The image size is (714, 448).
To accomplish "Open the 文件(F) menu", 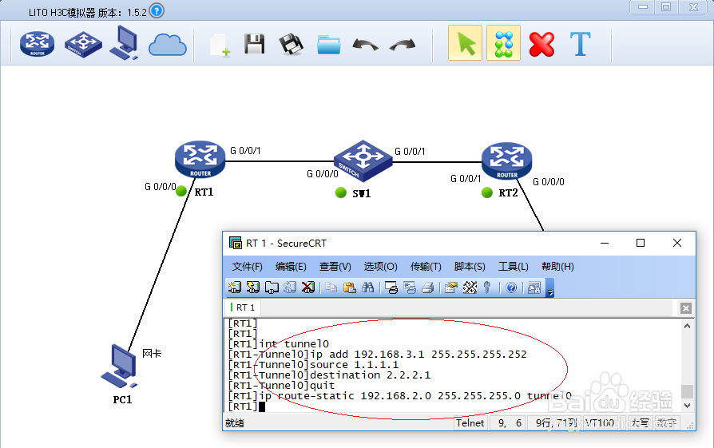I will pyautogui.click(x=248, y=267).
